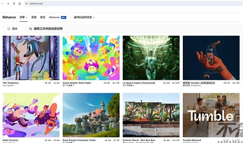Click the browser forward arrow
The width and height of the screenshot is (243, 143).
(x=8, y=3)
